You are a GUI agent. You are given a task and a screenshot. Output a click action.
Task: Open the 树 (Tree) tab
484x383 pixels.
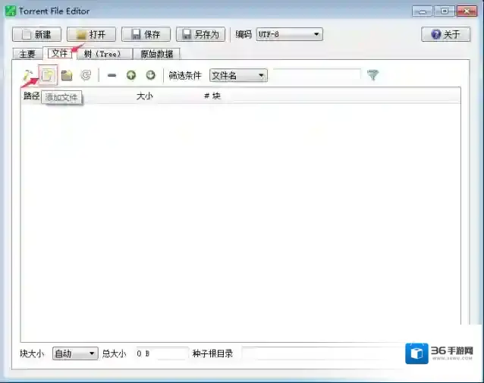tap(103, 54)
